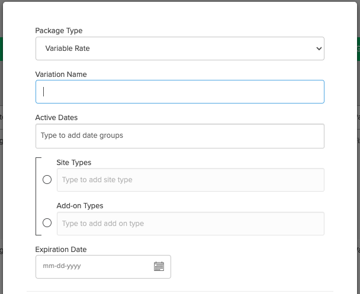Click the mm-dd-yyyy expiration date field
Screen dimensions: 360x294
tap(95, 266)
